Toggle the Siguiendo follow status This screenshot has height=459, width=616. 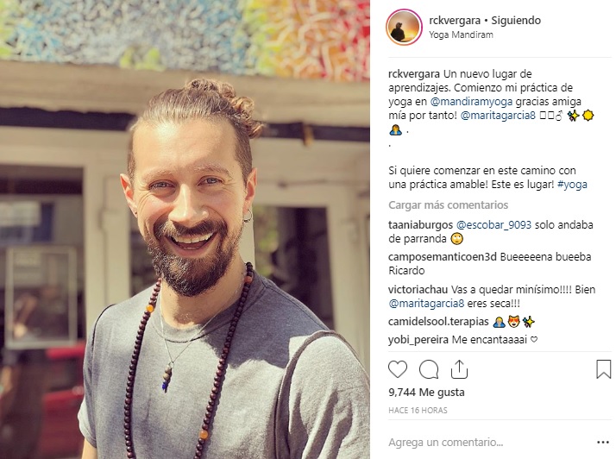516,21
